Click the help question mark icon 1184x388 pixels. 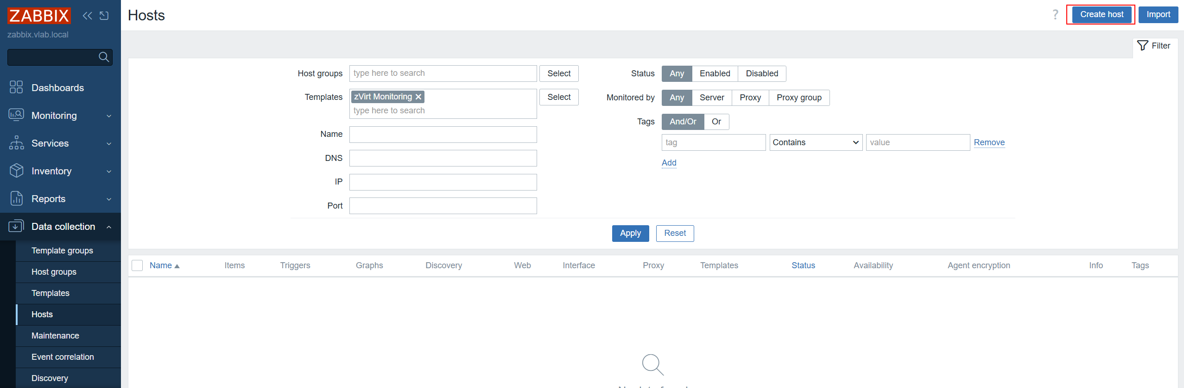coord(1055,15)
